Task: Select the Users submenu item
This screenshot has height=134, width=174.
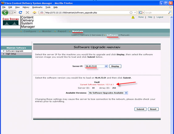Action: (75, 35)
